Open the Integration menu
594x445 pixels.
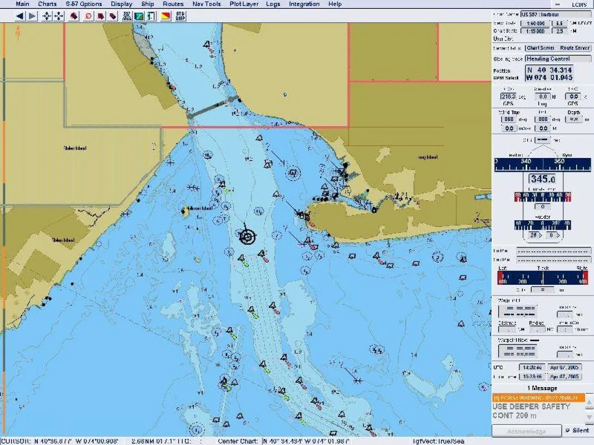(x=304, y=4)
